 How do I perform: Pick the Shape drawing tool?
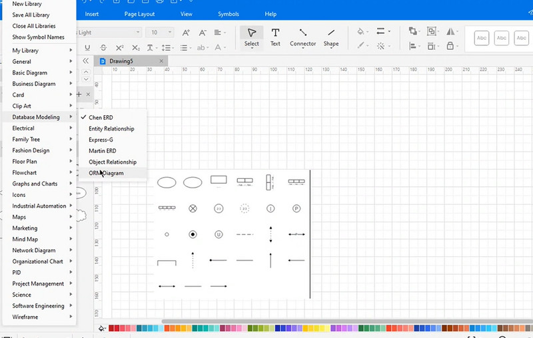[x=331, y=37]
